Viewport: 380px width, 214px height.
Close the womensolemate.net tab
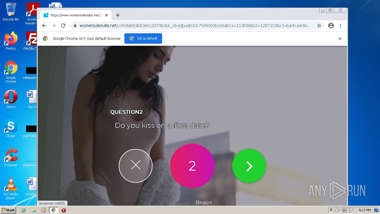pyautogui.click(x=107, y=15)
